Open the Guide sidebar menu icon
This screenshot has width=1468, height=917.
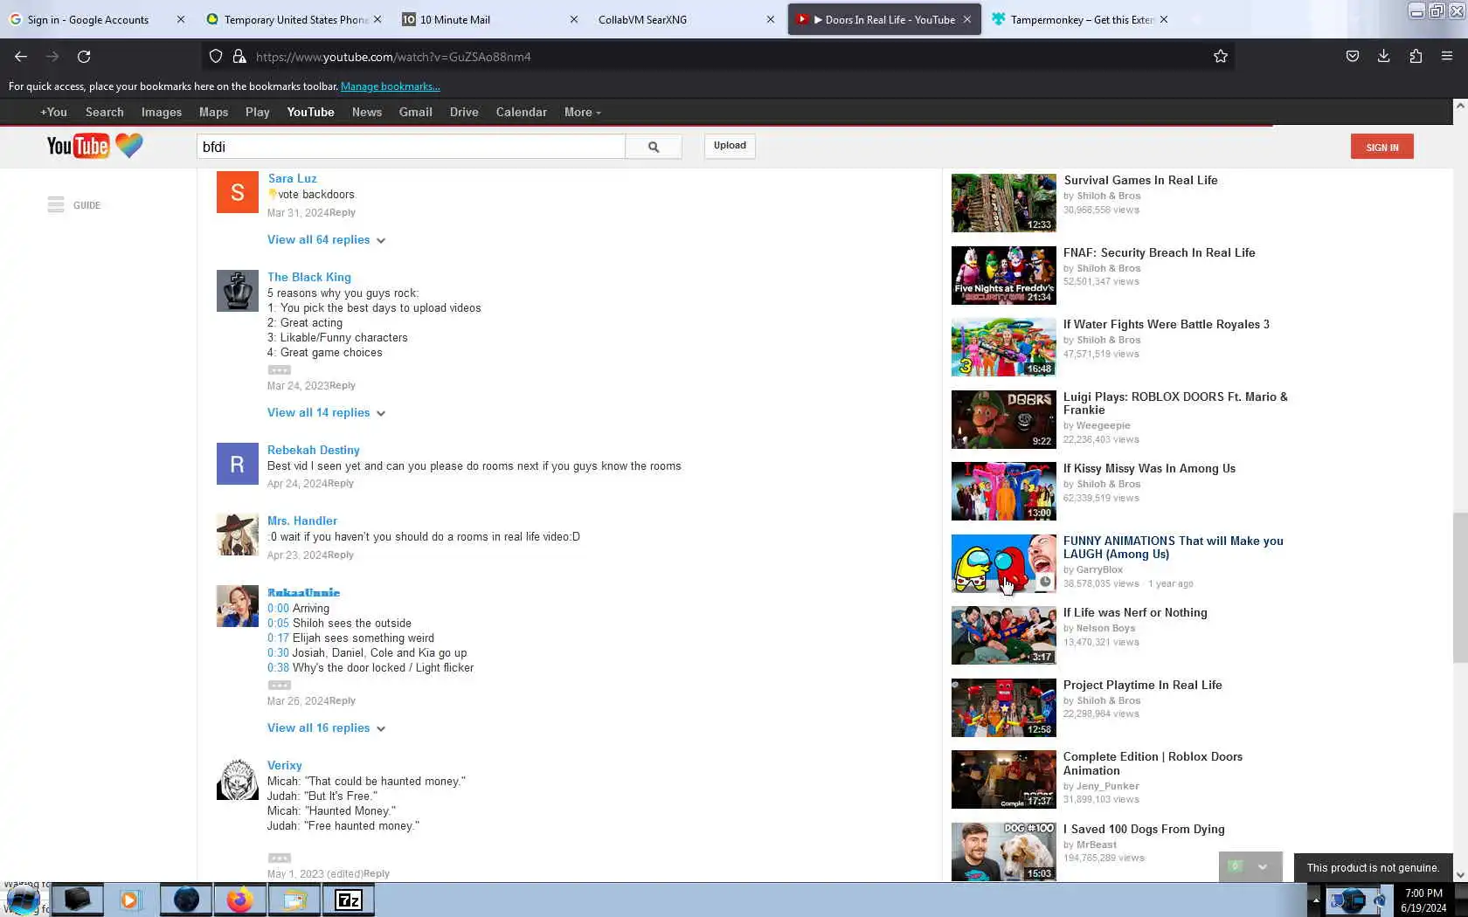pyautogui.click(x=56, y=204)
